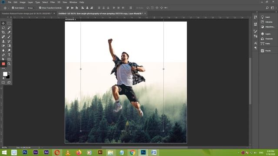
Task: Select the Healing Brush tool
Action: (x=3, y=37)
